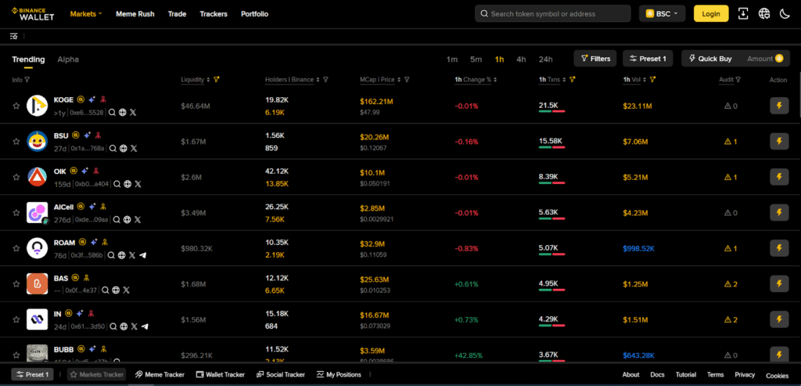Screen dimensions: 801x386
Task: Open Meme Rush from the top navigation
Action: coord(135,14)
